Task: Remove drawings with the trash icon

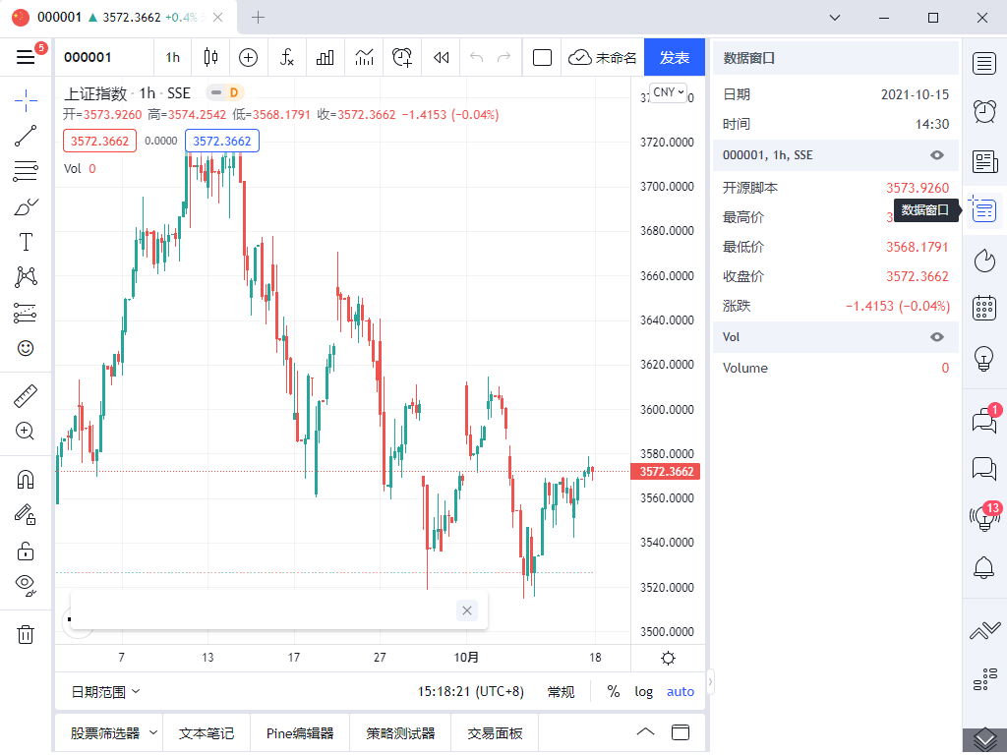Action: tap(26, 634)
